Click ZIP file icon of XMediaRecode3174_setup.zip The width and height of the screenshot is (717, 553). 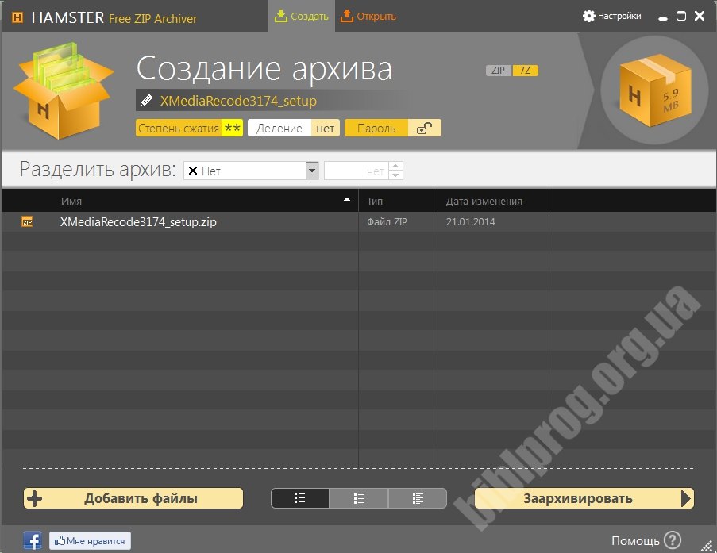pos(28,221)
